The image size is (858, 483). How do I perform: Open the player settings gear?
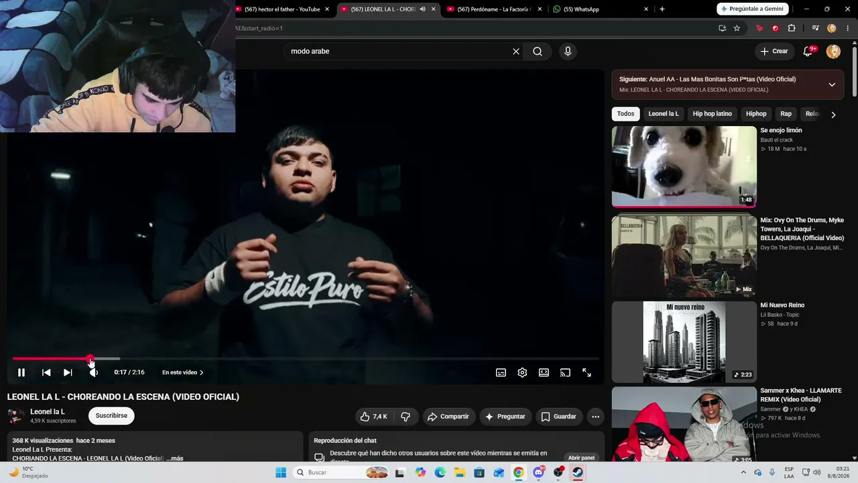point(522,372)
